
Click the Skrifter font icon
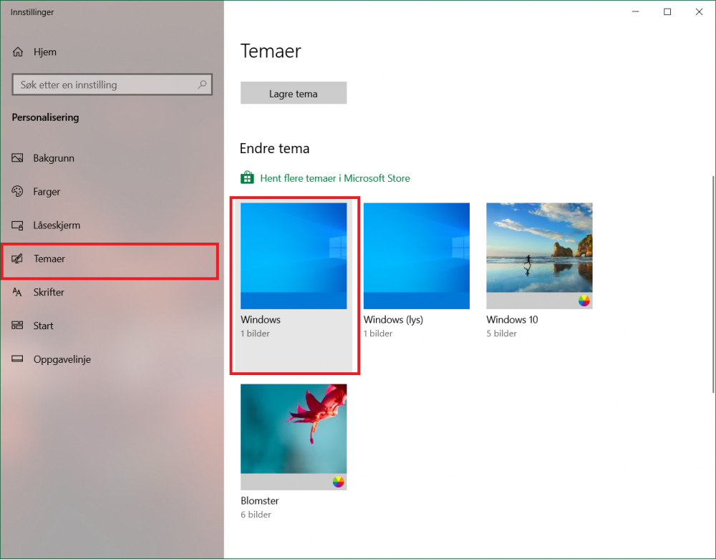coord(17,292)
